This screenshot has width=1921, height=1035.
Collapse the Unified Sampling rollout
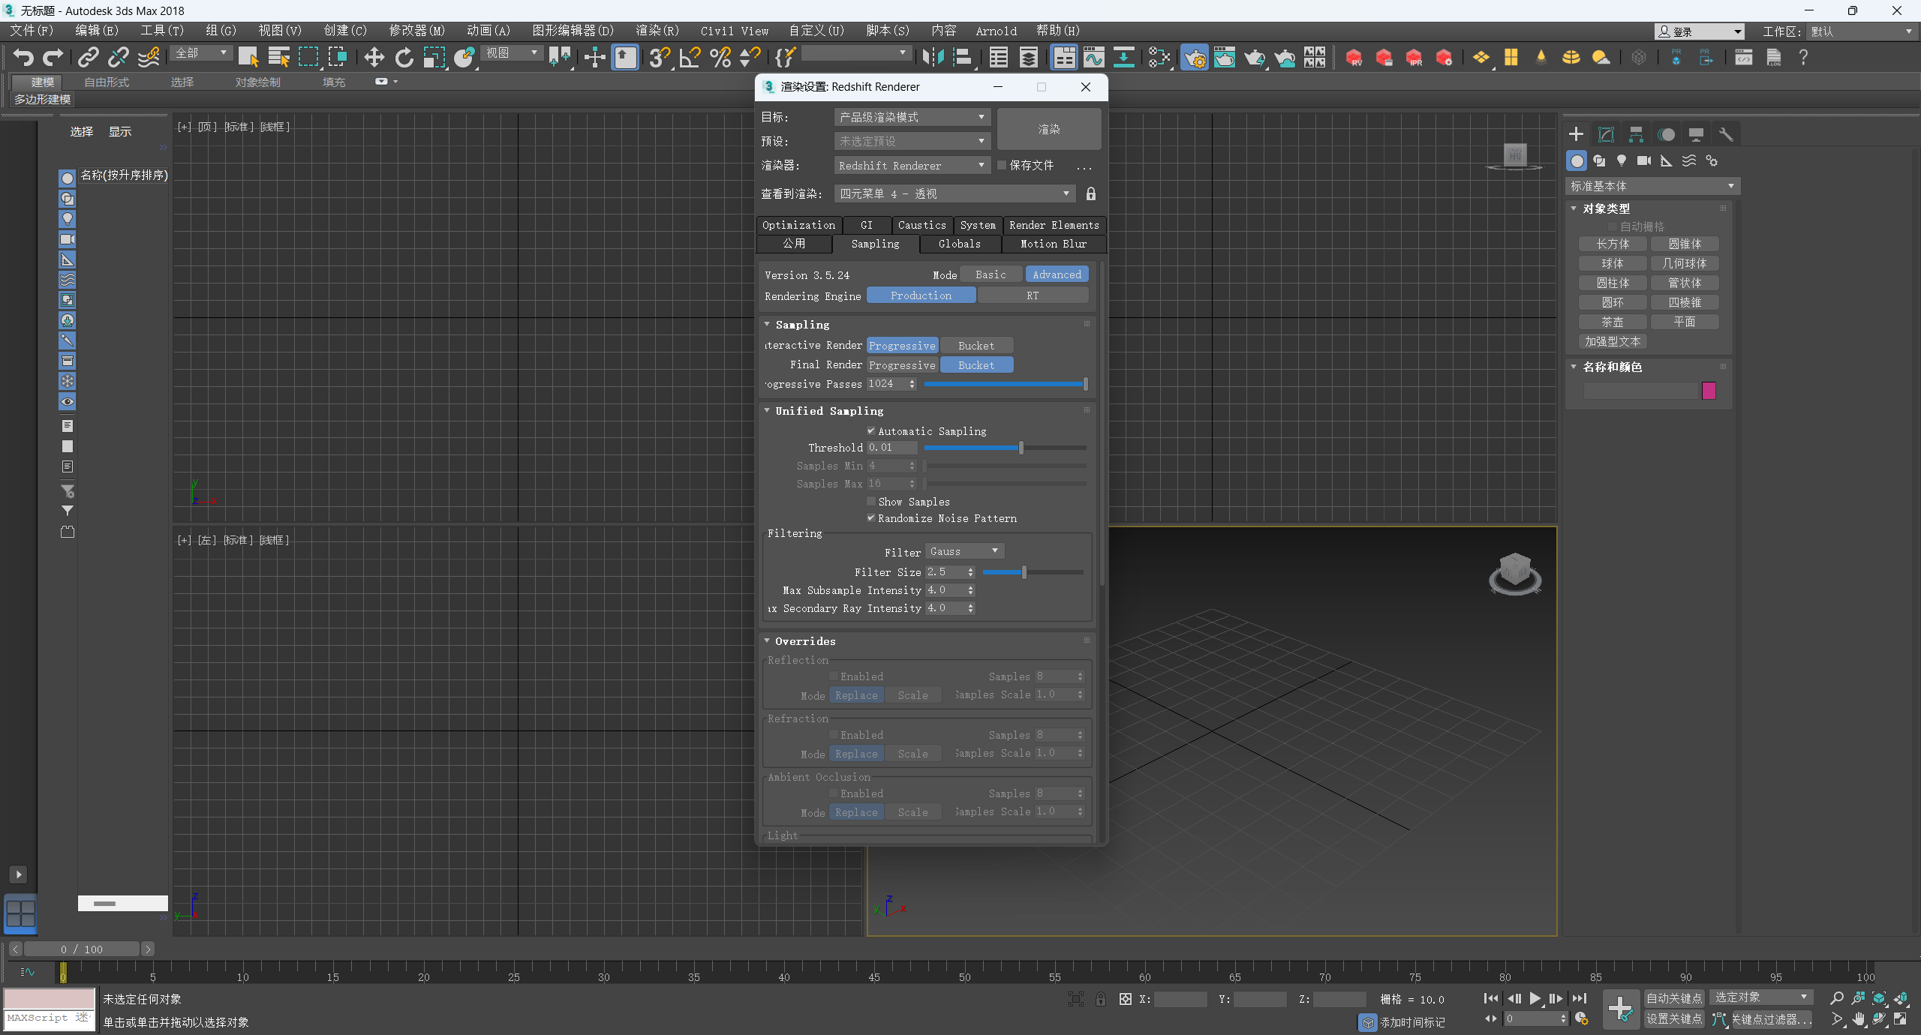(x=767, y=410)
